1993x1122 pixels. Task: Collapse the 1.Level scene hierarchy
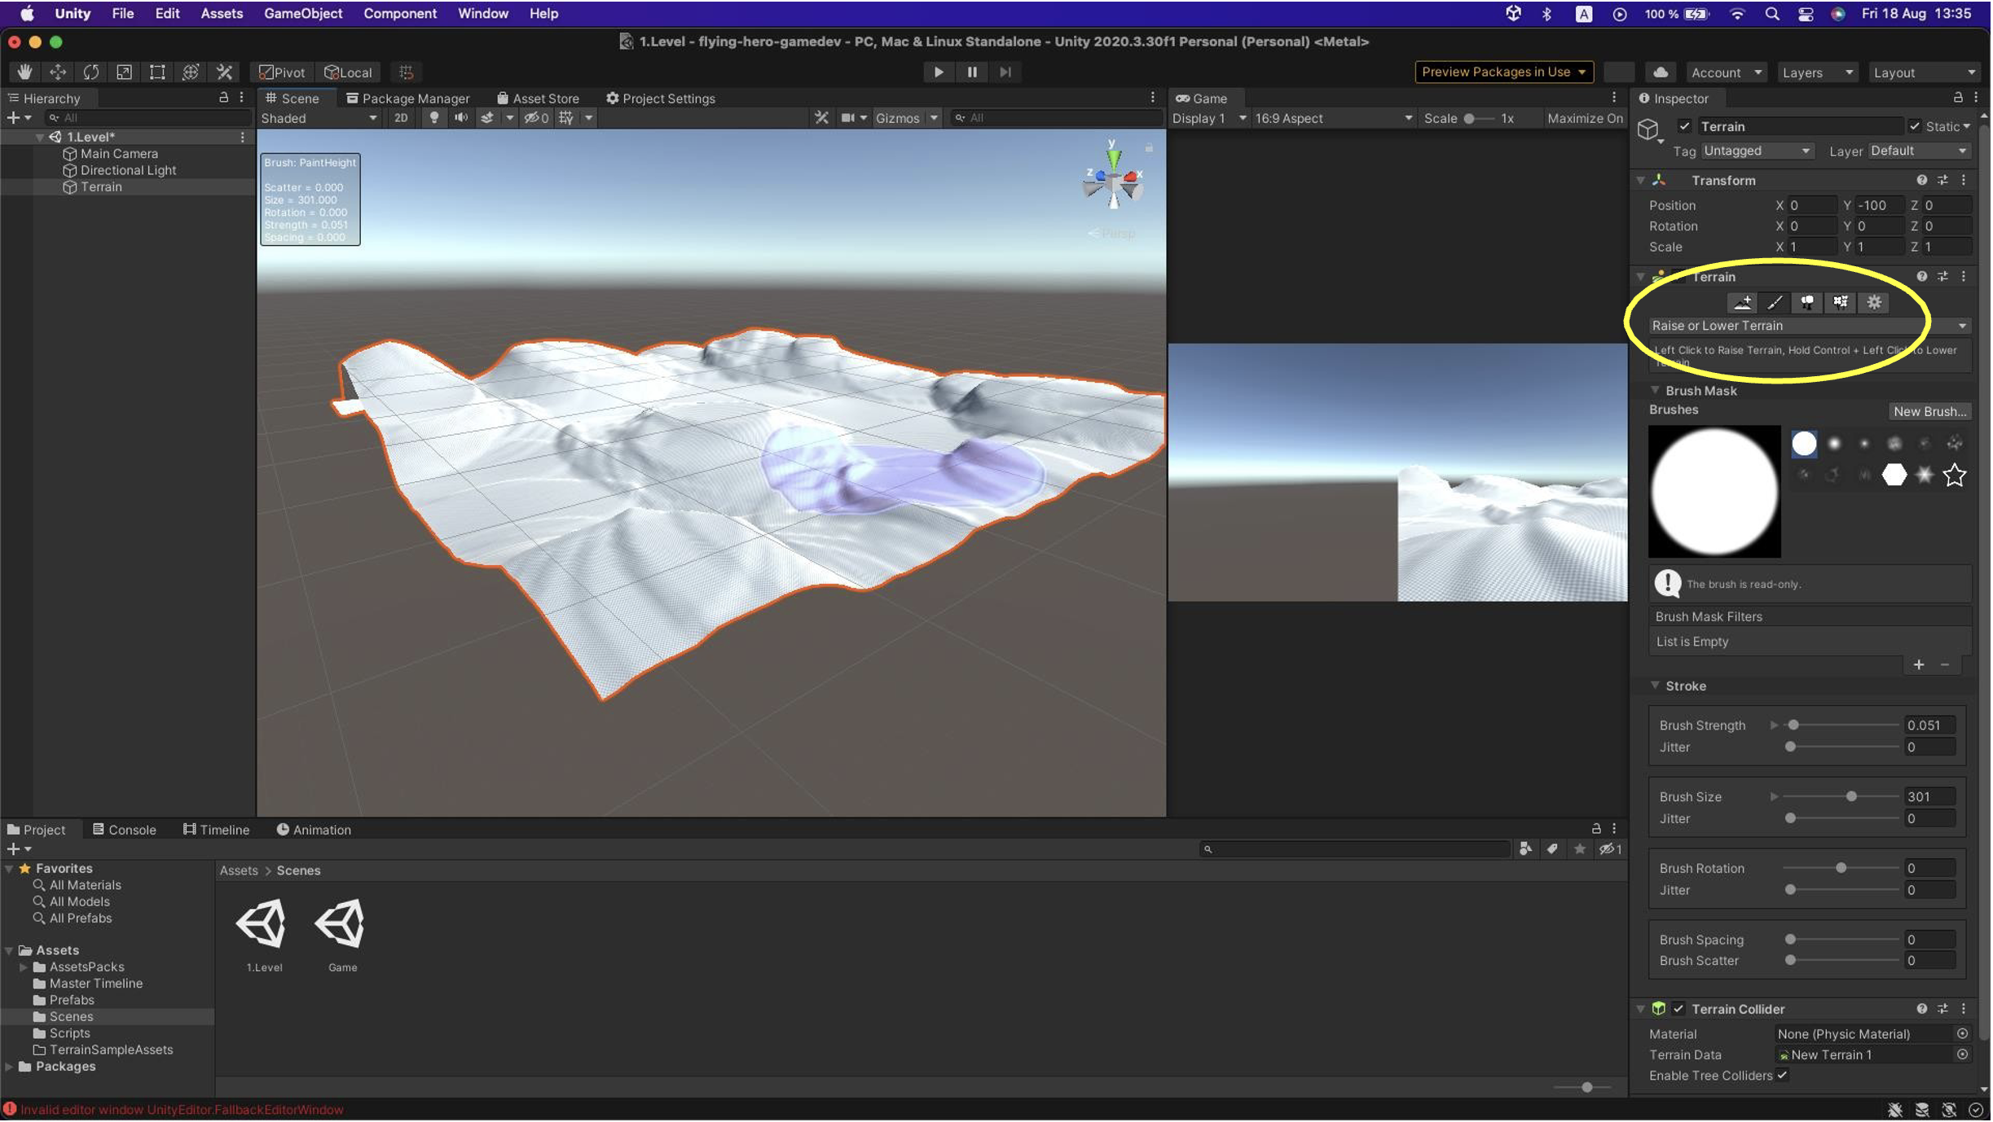[x=39, y=137]
